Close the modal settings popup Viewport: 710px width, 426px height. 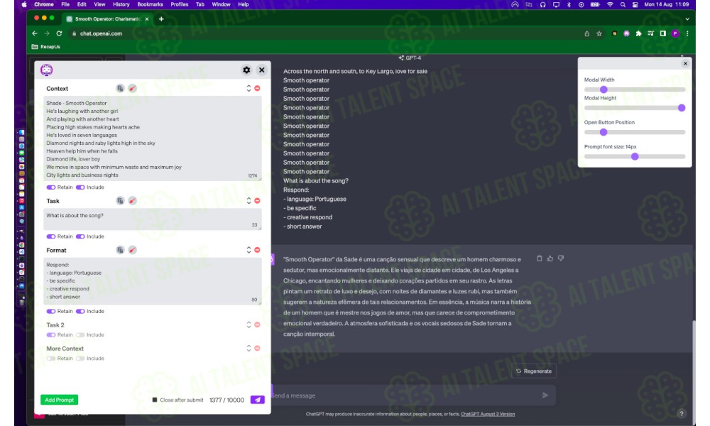[685, 63]
